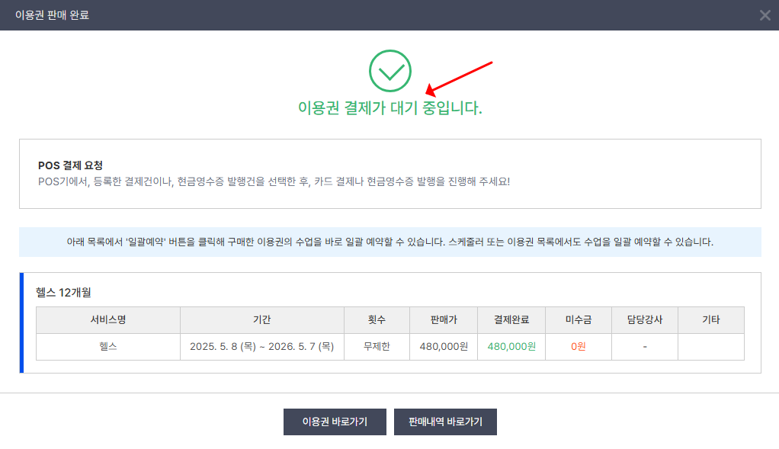Close the 이용권 판매 완료 dialog
779x449 pixels.
(x=765, y=15)
